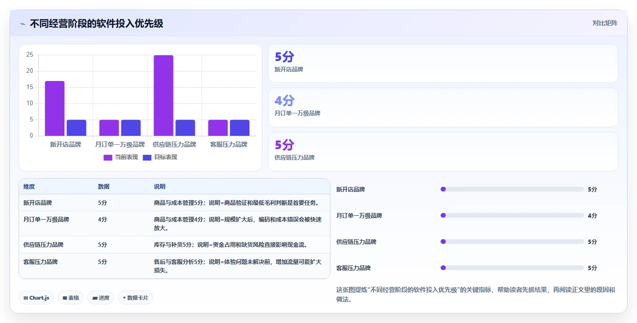Click 供应链压力品牌 cell in the table
Image resolution: width=637 pixels, height=323 pixels.
click(x=43, y=245)
